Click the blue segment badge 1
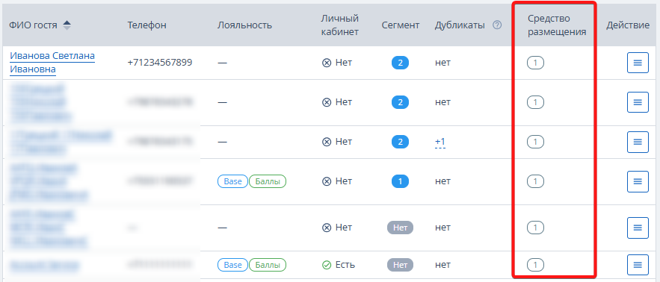The width and height of the screenshot is (660, 282). tap(401, 181)
